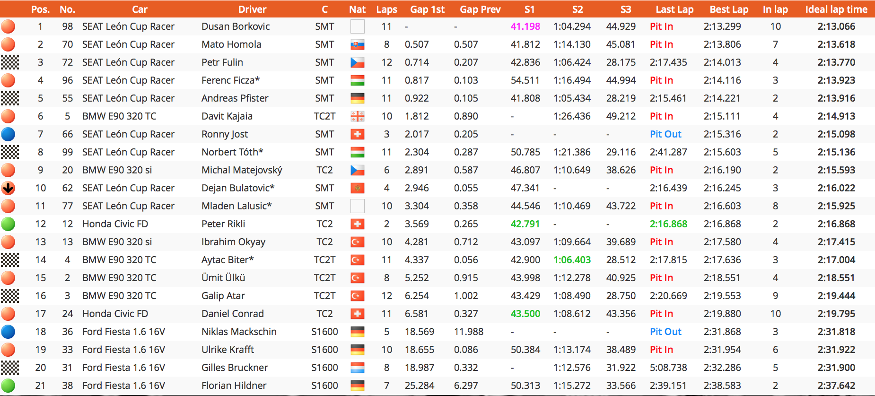Click the Swiss flag next to Ronny Jost
Image resolution: width=875 pixels, height=396 pixels.
point(358,134)
